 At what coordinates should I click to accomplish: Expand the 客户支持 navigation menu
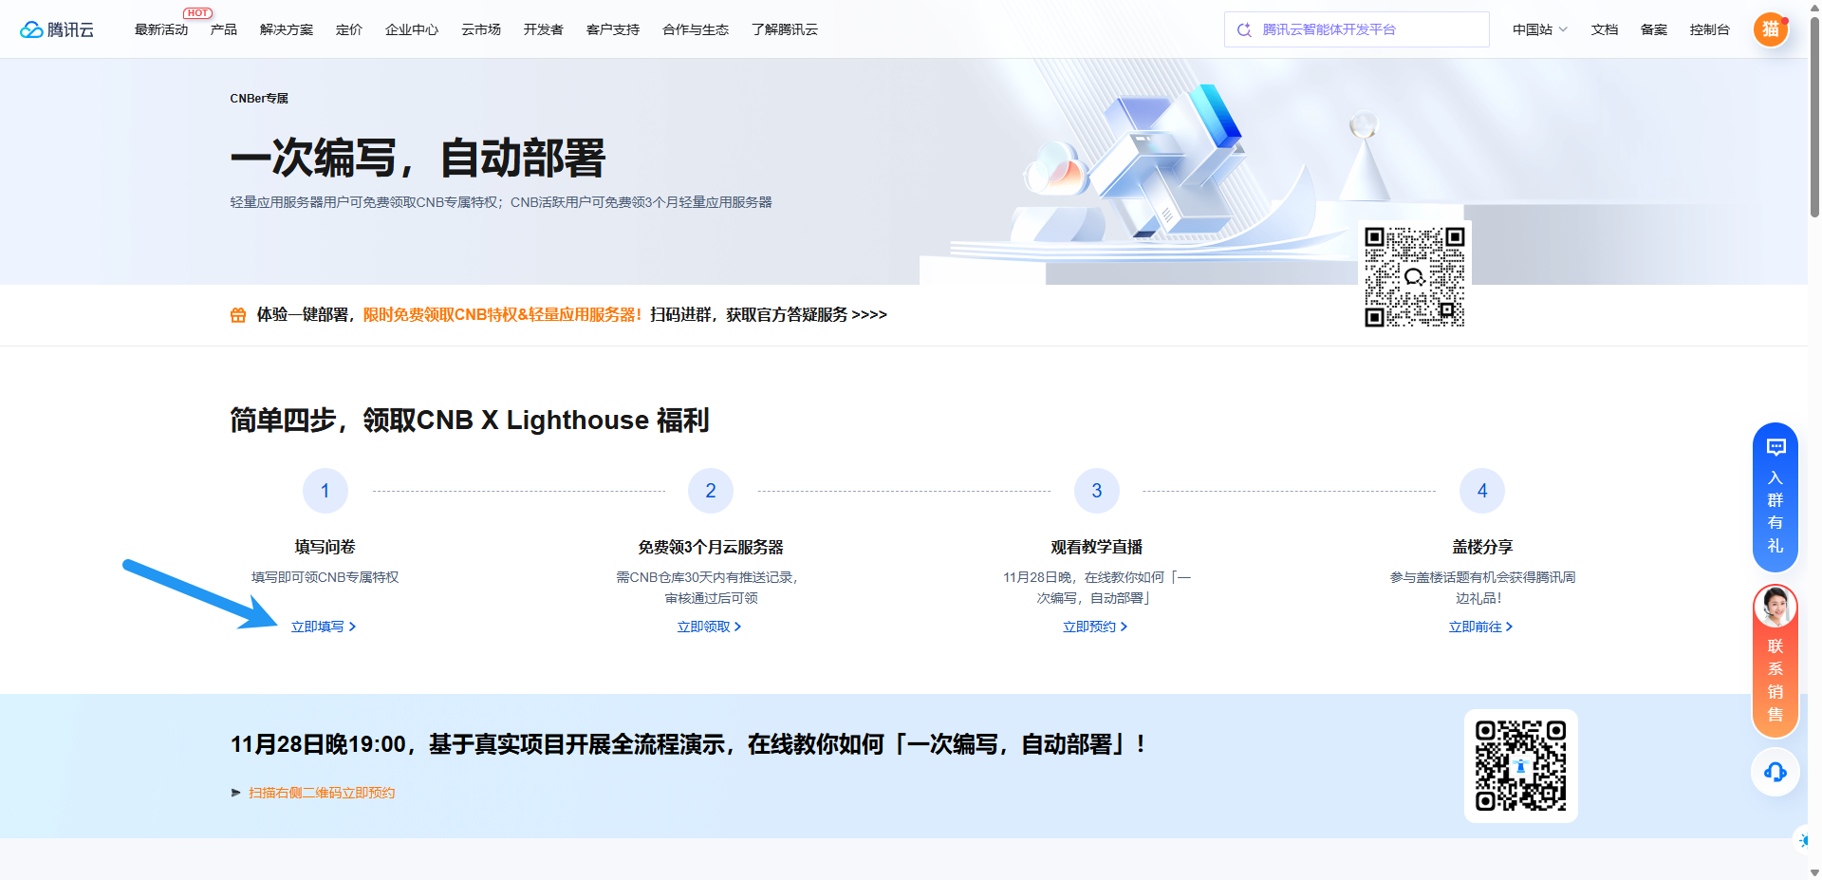[x=612, y=29]
